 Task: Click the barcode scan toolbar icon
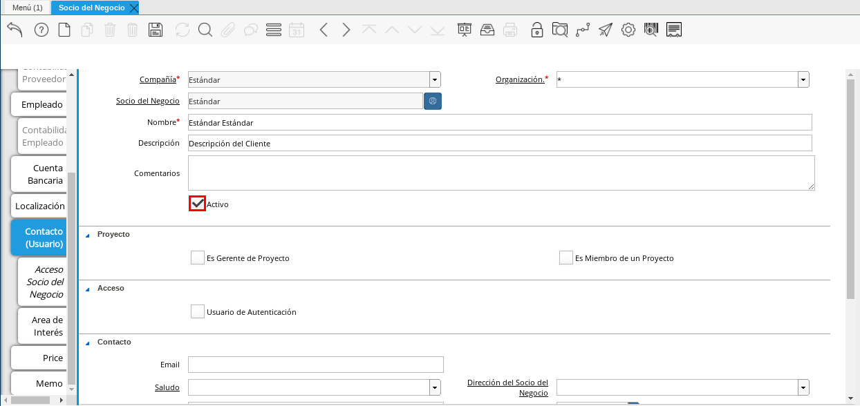point(651,30)
